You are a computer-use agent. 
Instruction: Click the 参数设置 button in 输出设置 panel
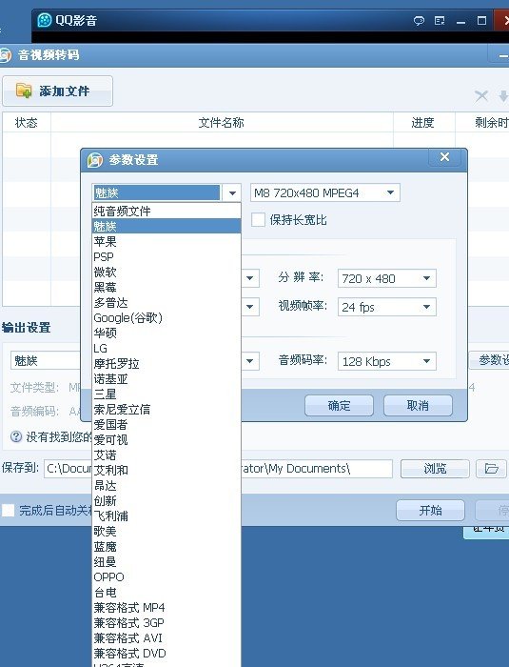pyautogui.click(x=489, y=360)
